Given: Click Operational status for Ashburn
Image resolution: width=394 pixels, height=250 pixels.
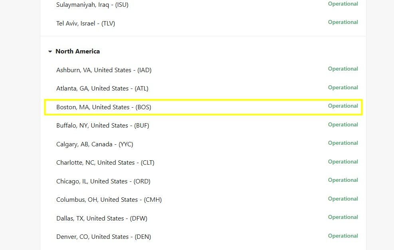Looking at the screenshot, I should point(343,69).
